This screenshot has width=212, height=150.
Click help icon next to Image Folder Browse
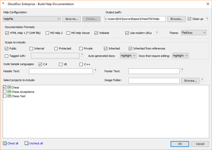pos(202,80)
